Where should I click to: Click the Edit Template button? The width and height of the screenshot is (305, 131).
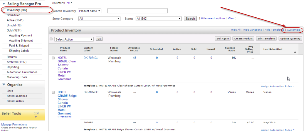coord(266,39)
